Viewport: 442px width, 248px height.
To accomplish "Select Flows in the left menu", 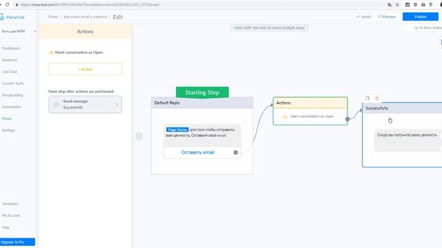I will [x=7, y=118].
